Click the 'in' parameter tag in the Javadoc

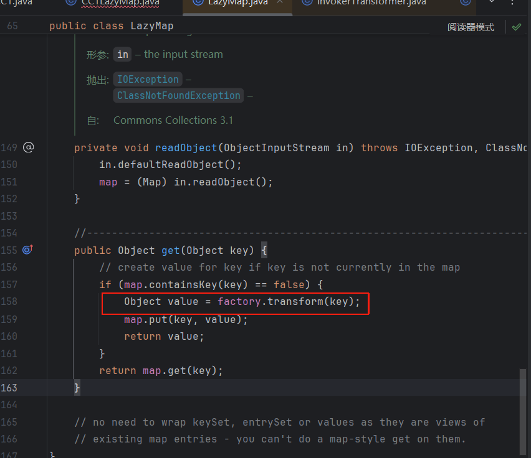tap(123, 55)
